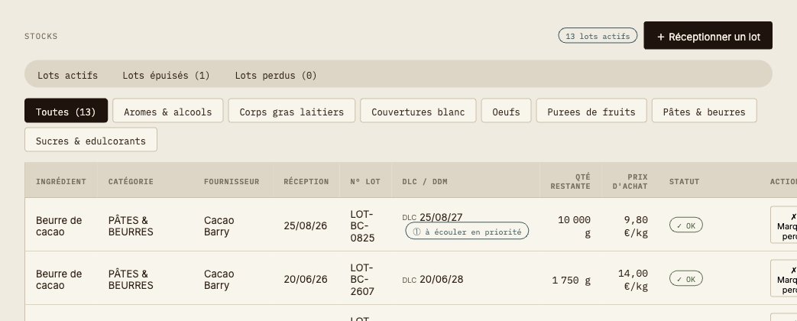Filter by Aromes & alcools
This screenshot has width=797, height=321.
coord(168,111)
